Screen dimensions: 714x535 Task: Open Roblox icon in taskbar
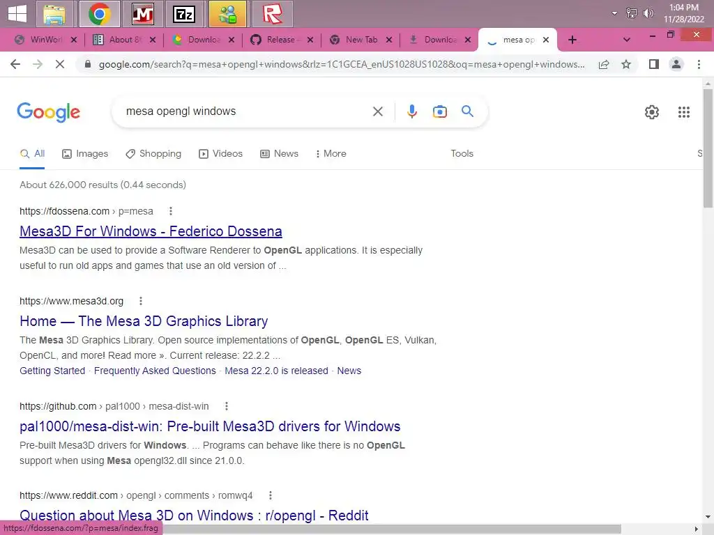272,14
